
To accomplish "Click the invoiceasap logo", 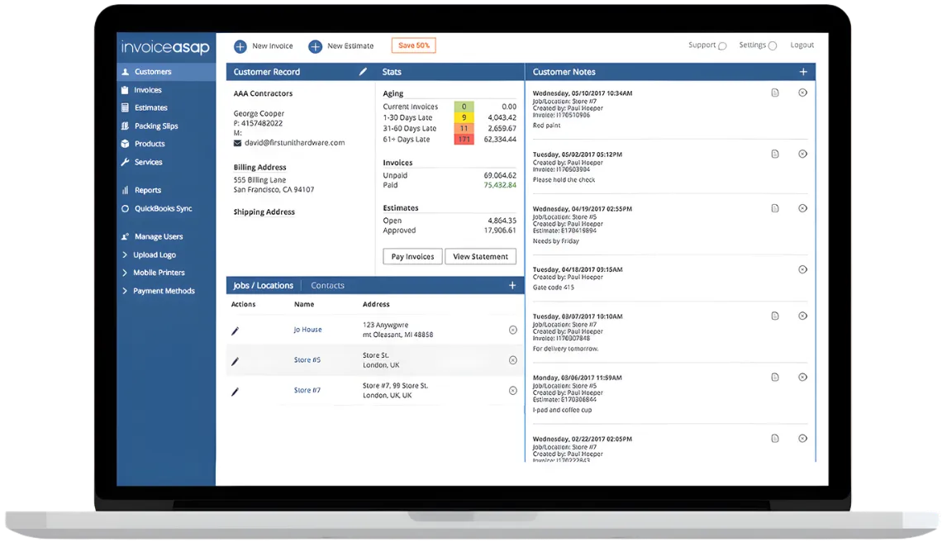I will click(x=165, y=47).
